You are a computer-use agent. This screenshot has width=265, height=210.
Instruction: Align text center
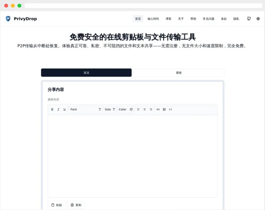145,109
